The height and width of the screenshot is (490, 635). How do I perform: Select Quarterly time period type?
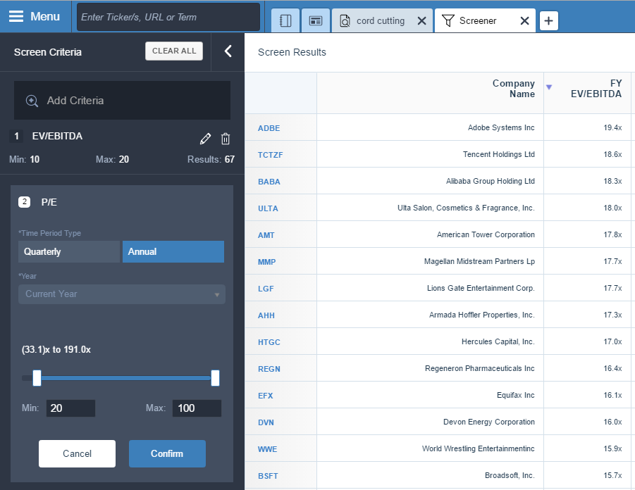pyautogui.click(x=69, y=251)
